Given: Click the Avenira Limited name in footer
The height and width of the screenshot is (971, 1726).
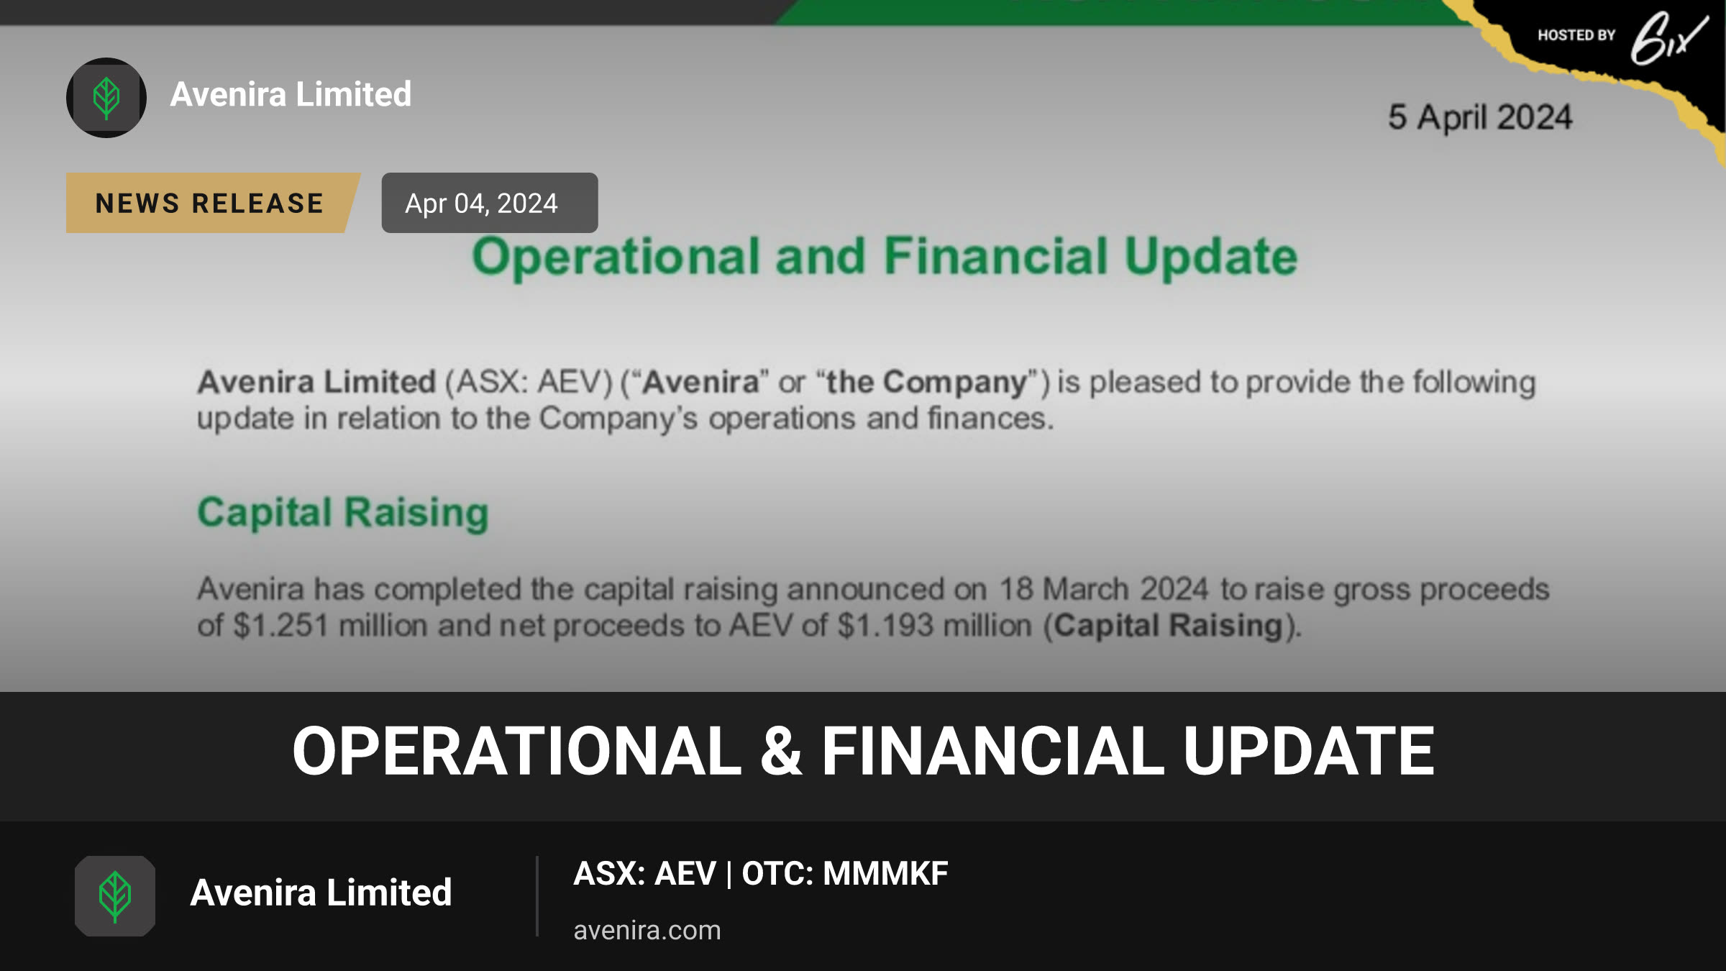Looking at the screenshot, I should 321,893.
